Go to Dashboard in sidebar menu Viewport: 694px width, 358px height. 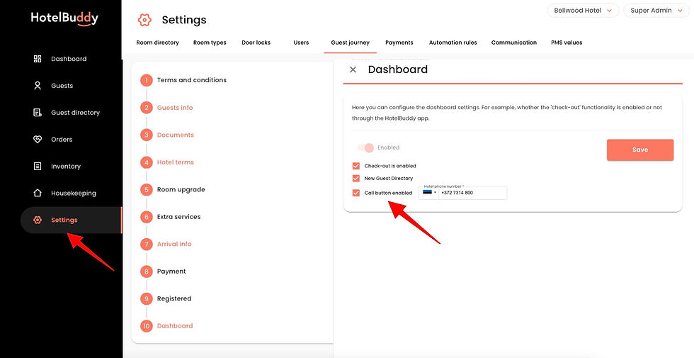point(69,59)
